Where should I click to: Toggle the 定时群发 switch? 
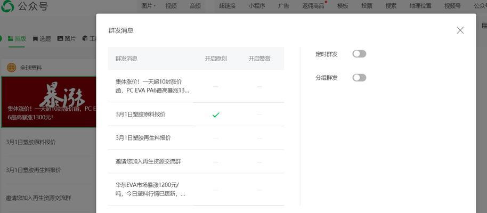click(359, 54)
